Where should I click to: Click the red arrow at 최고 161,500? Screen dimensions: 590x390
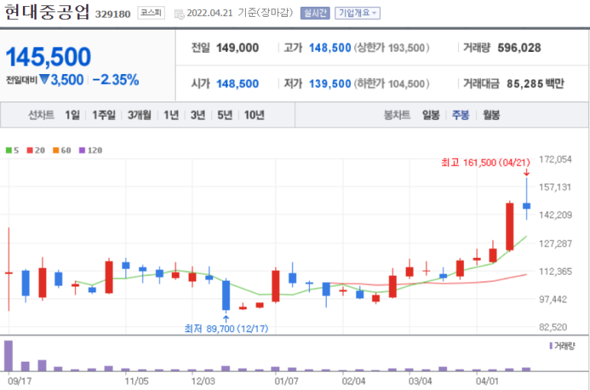pyautogui.click(x=526, y=172)
